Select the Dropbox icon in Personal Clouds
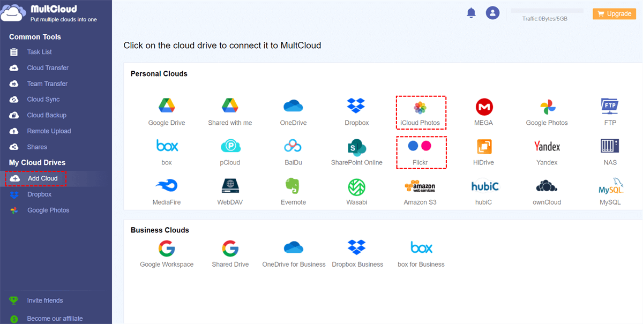The width and height of the screenshot is (643, 324). coord(356,106)
